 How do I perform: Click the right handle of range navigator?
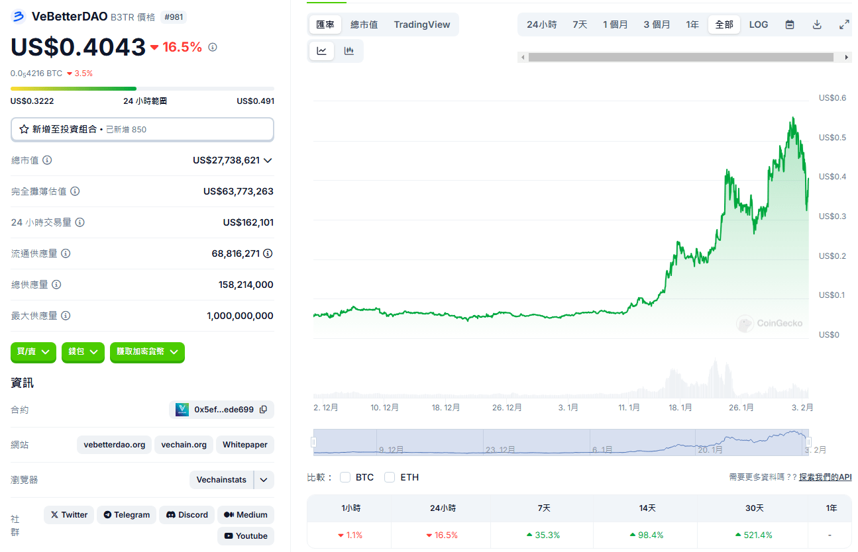point(808,442)
